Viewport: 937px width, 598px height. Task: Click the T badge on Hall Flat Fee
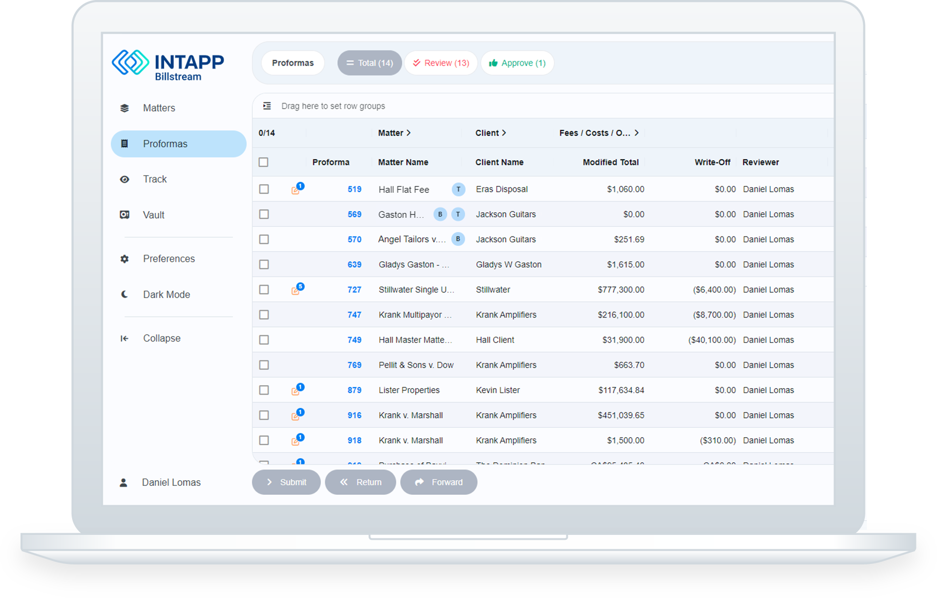(x=458, y=189)
